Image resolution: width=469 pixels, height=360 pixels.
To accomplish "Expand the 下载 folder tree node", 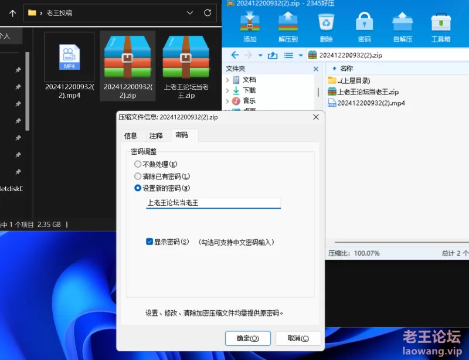I will coord(227,90).
